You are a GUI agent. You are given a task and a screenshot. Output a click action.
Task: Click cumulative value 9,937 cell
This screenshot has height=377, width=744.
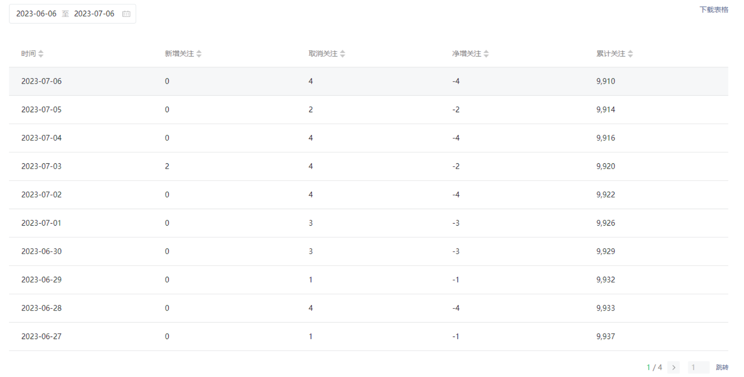pos(606,336)
